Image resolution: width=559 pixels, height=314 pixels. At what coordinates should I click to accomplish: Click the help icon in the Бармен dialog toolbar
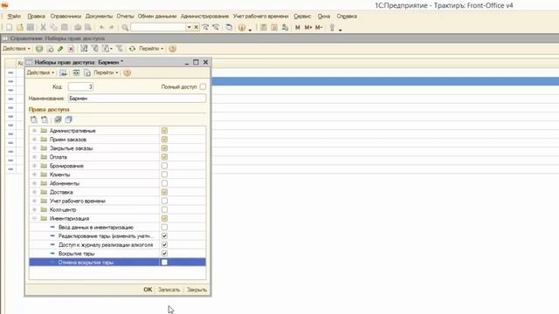(x=127, y=73)
